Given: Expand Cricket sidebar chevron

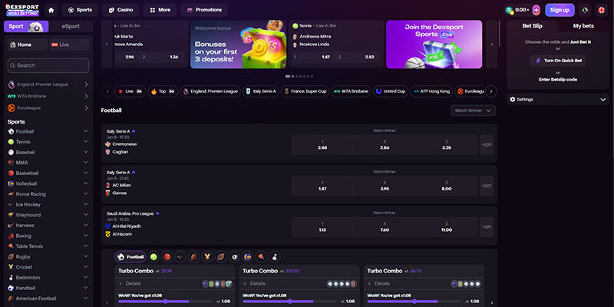Looking at the screenshot, I should (86, 267).
